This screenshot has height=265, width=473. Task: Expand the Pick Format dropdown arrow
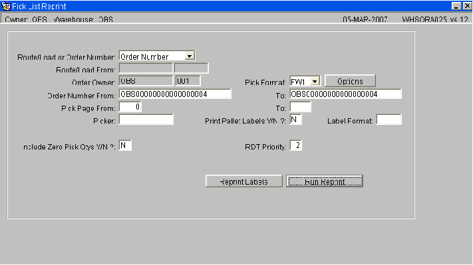point(315,81)
